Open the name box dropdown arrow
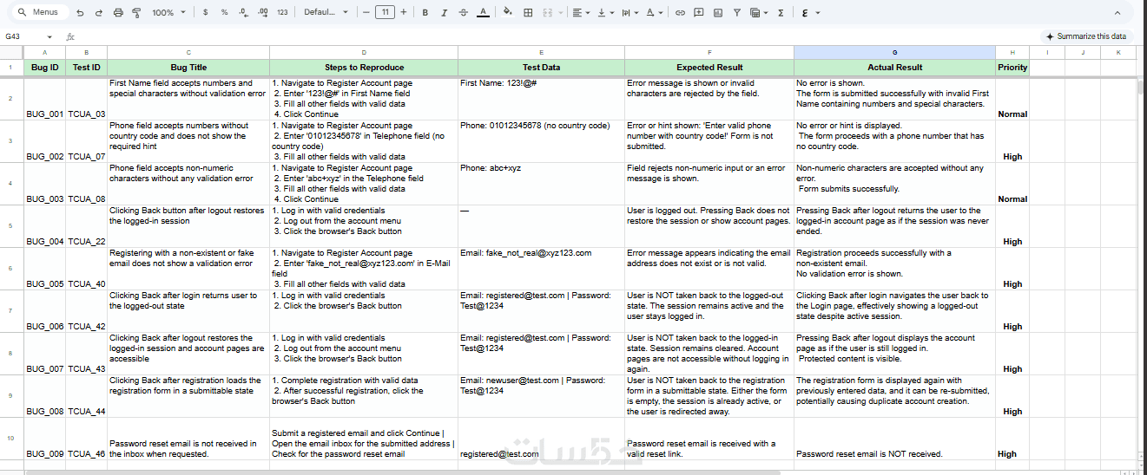 coord(49,36)
